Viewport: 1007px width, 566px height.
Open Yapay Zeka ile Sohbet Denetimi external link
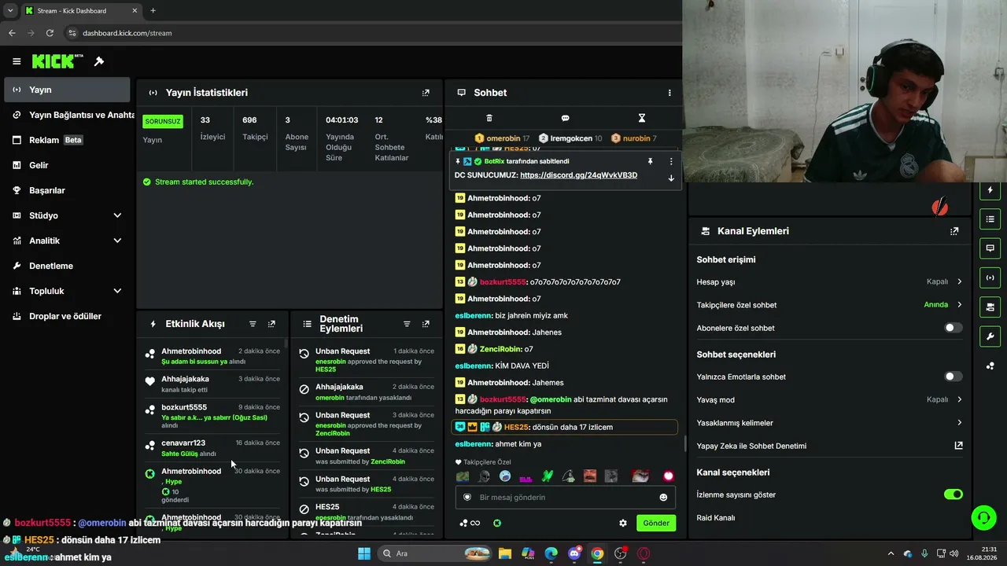pos(958,446)
